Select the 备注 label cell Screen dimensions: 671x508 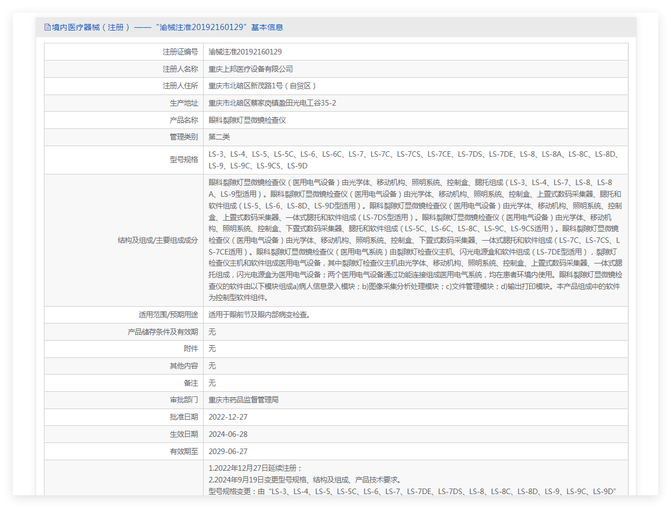coord(124,384)
